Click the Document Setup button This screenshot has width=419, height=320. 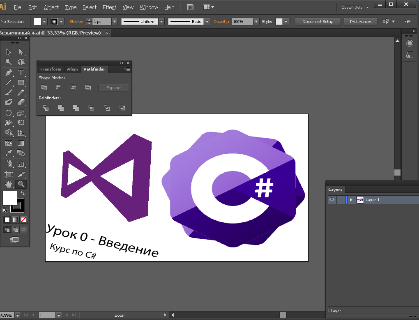coord(318,22)
